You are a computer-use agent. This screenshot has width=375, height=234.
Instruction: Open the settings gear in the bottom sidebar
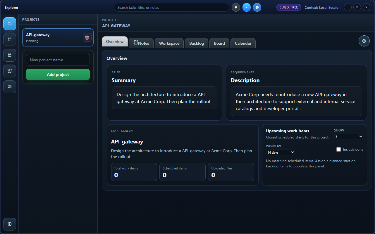(10, 224)
